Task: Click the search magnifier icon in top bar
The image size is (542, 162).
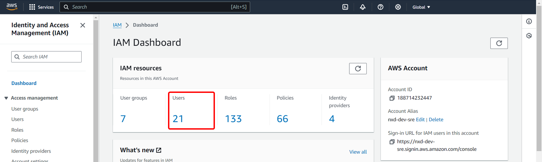Action: click(66, 7)
